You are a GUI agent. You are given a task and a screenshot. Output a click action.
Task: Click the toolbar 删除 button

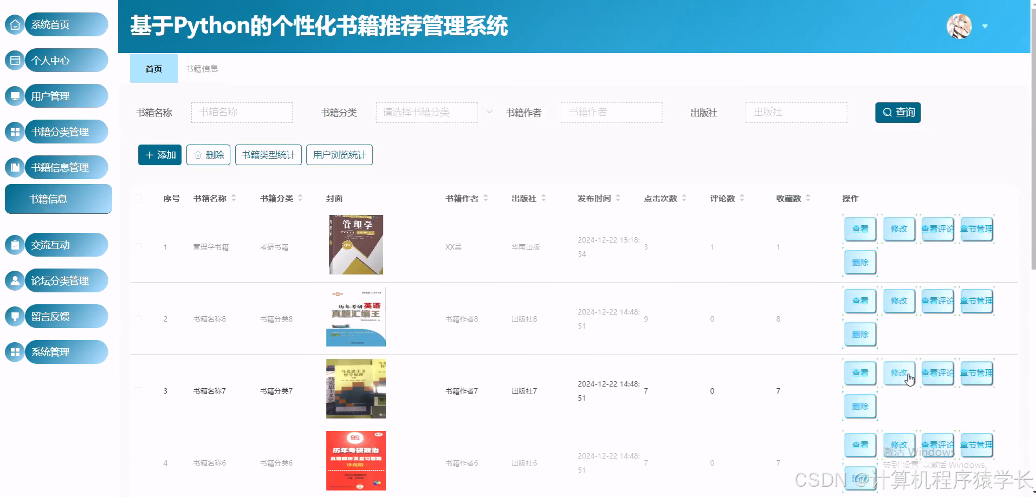coord(209,155)
